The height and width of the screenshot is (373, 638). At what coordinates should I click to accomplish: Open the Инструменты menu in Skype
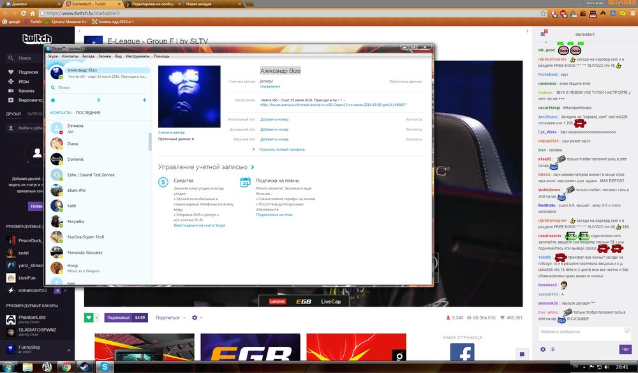pyautogui.click(x=137, y=56)
